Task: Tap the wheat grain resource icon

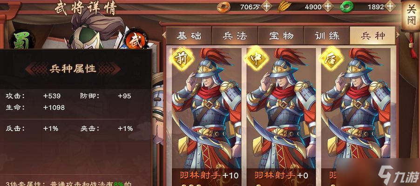Action: point(284,7)
